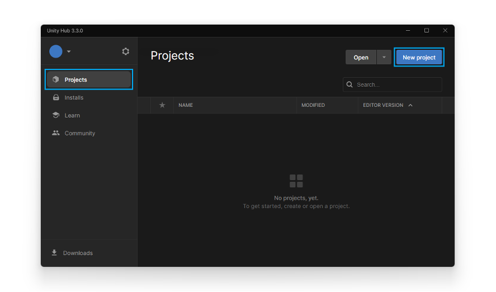Expand the account dropdown arrow
The width and height of the screenshot is (496, 292).
[69, 51]
